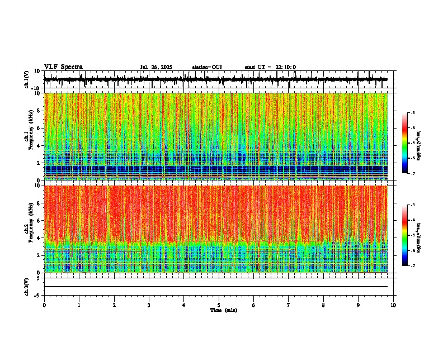
Task: Click the 'ch.3(V)' axis label
Action: 27,287
